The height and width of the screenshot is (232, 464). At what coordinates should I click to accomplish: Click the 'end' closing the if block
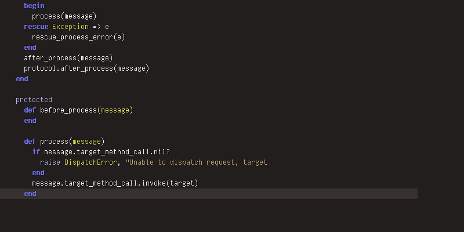38,173
